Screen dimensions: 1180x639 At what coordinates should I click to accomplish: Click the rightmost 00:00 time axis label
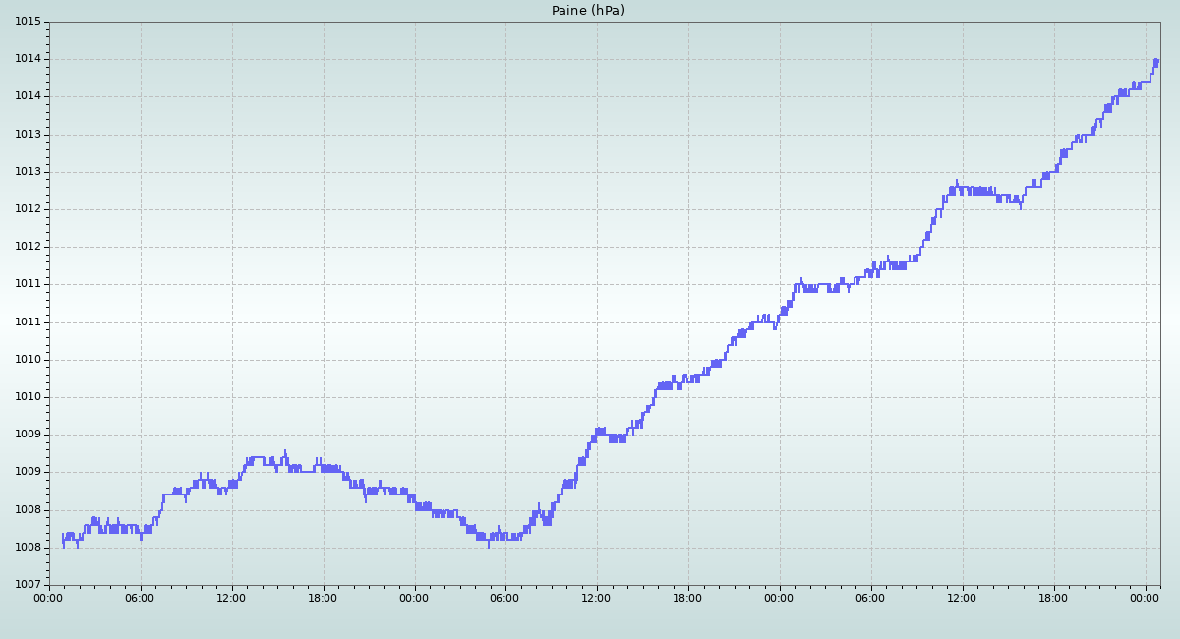(x=1146, y=597)
